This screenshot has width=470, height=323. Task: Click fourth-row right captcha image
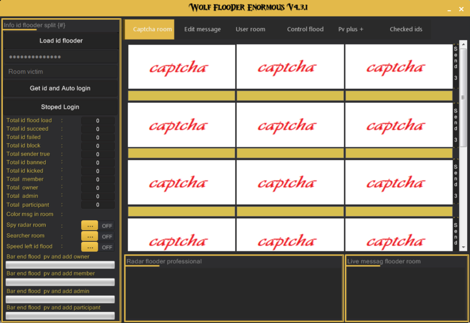[399, 234]
